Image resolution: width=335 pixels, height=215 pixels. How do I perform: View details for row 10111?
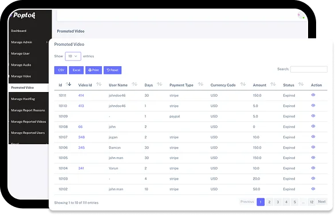click(313, 95)
